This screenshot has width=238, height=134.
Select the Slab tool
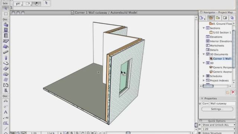(x=6, y=63)
